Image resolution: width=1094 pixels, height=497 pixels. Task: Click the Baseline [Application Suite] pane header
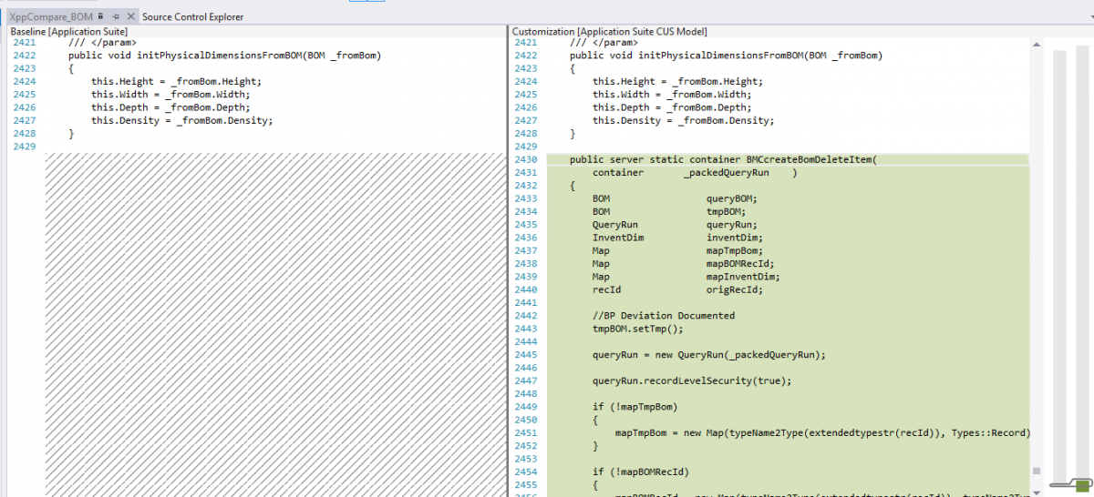[68, 32]
